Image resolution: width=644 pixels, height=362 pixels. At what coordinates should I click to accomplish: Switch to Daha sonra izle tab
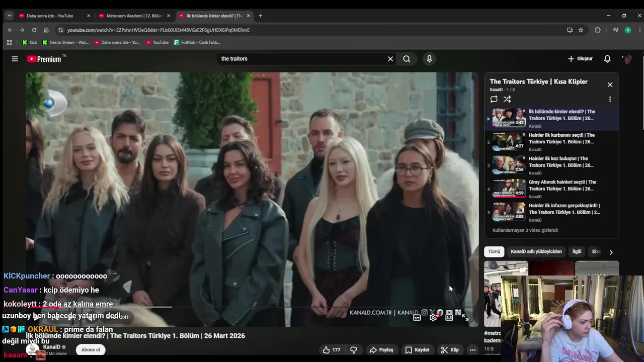pos(54,16)
